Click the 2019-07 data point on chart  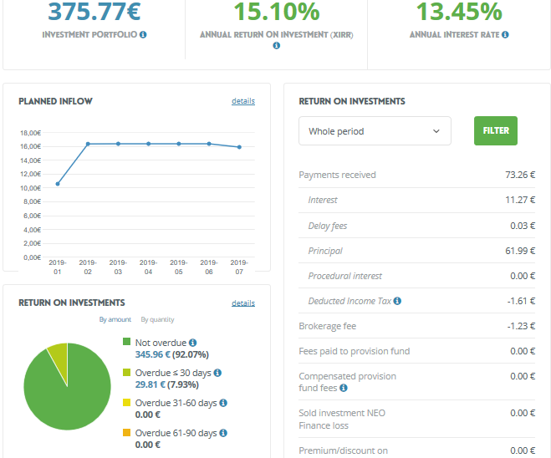click(x=239, y=147)
